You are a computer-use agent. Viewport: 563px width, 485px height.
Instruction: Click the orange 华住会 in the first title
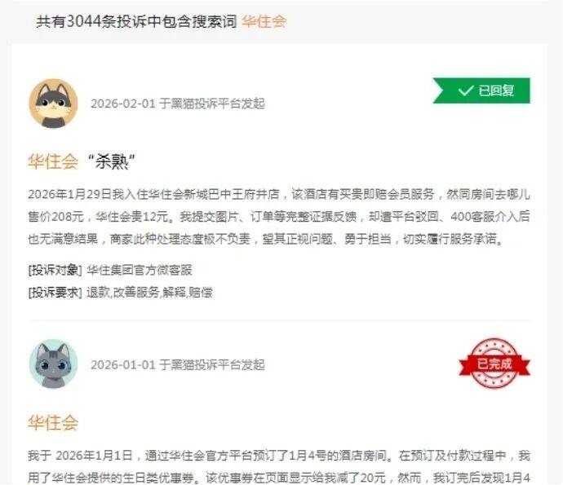click(53, 161)
